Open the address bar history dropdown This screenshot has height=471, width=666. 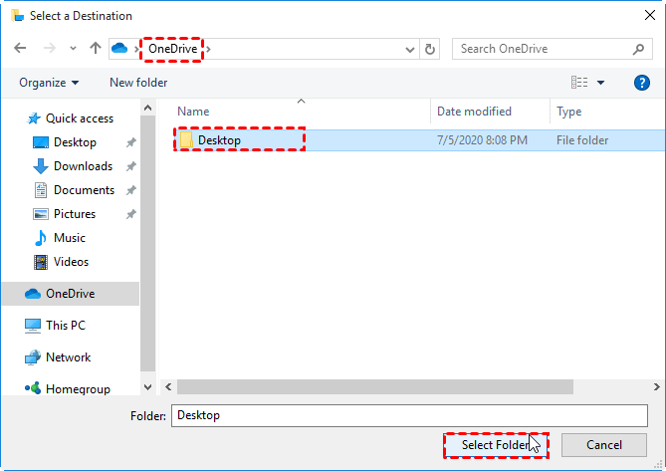[410, 49]
